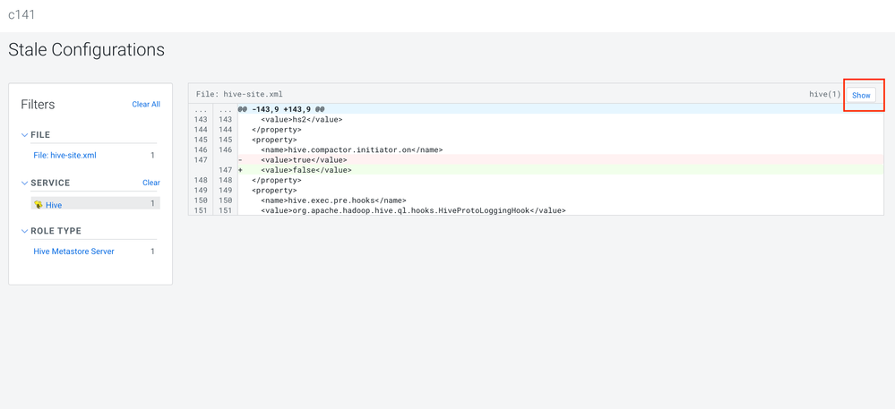Collapse the SERVICE filter section chevron
895x409 pixels.
click(25, 183)
